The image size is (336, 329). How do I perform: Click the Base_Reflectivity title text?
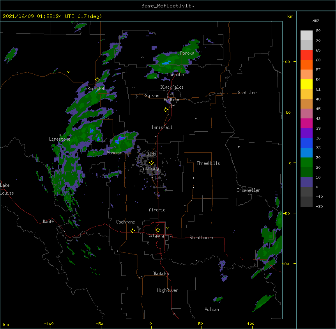click(x=168, y=6)
